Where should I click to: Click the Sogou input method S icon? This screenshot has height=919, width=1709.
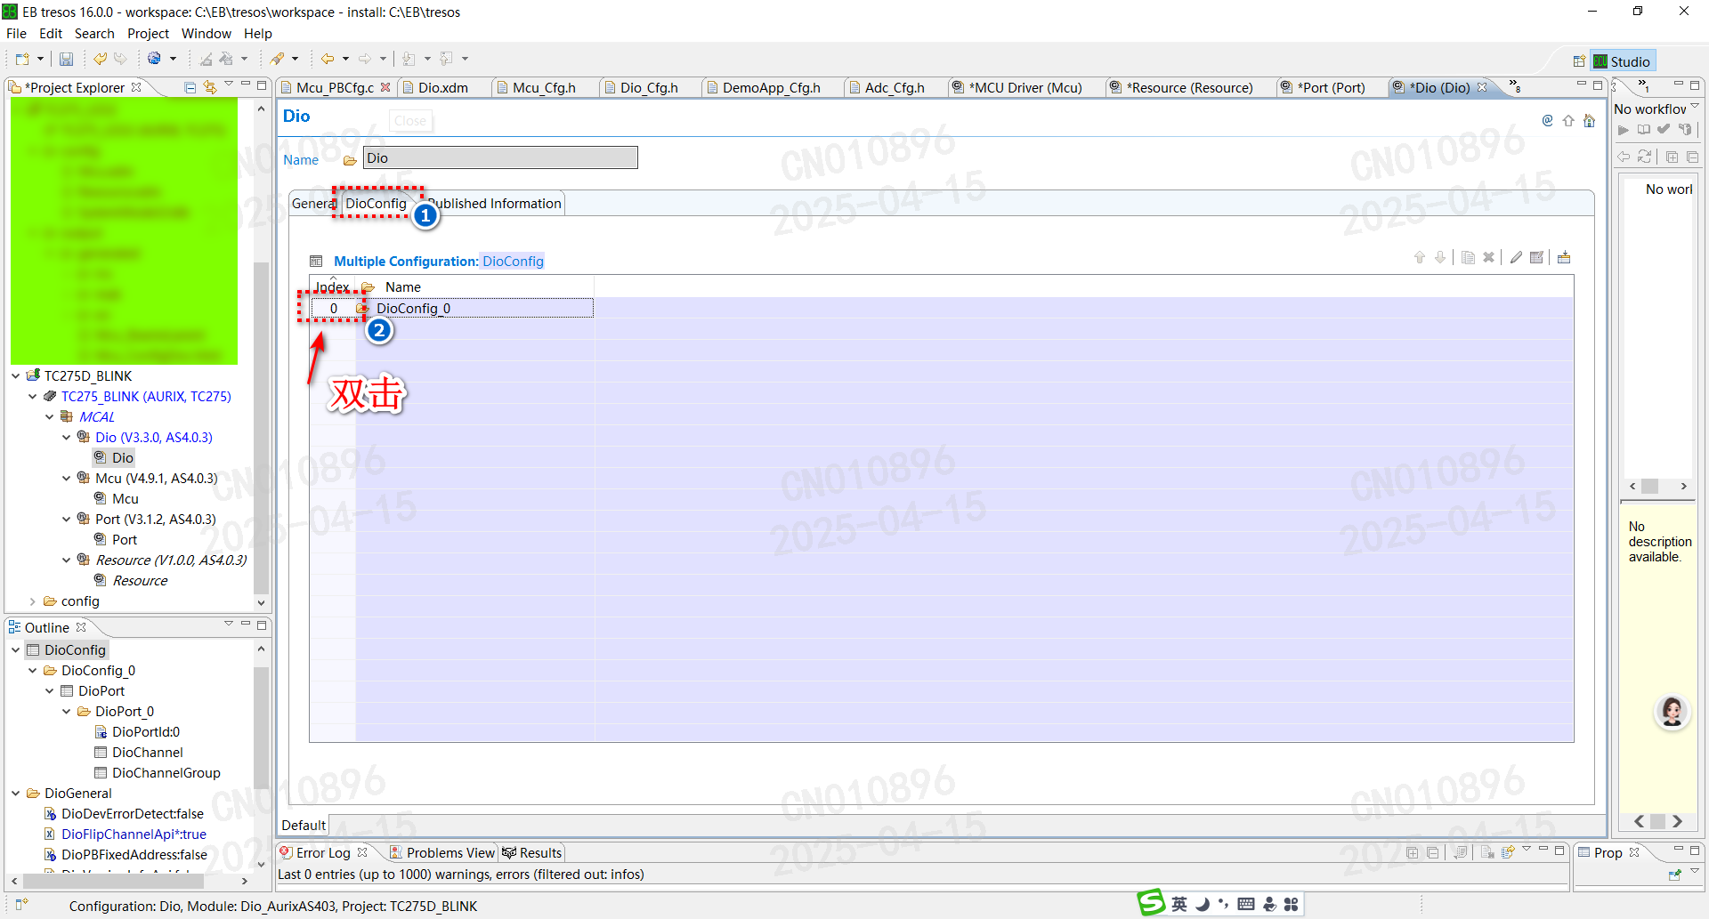click(1151, 903)
